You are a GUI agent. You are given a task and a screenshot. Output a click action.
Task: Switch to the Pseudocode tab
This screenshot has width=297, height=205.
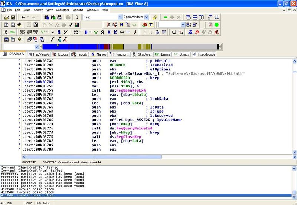[x=204, y=54]
